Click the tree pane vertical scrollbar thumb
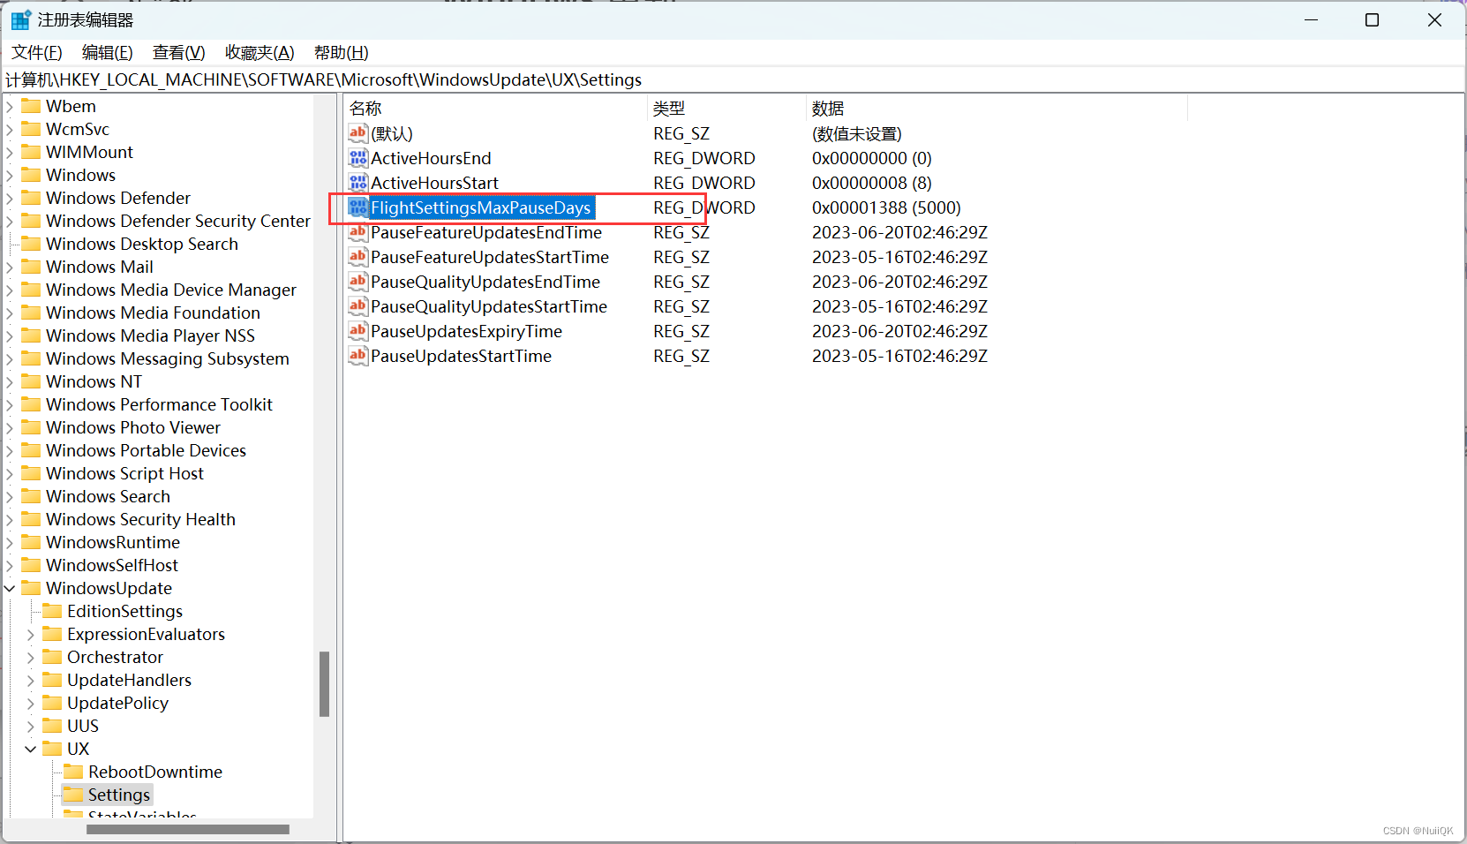Screen dimensions: 1467x844 (324, 684)
